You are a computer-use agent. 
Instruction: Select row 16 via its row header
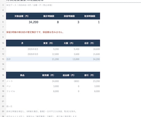pyautogui.click(x=3, y=75)
